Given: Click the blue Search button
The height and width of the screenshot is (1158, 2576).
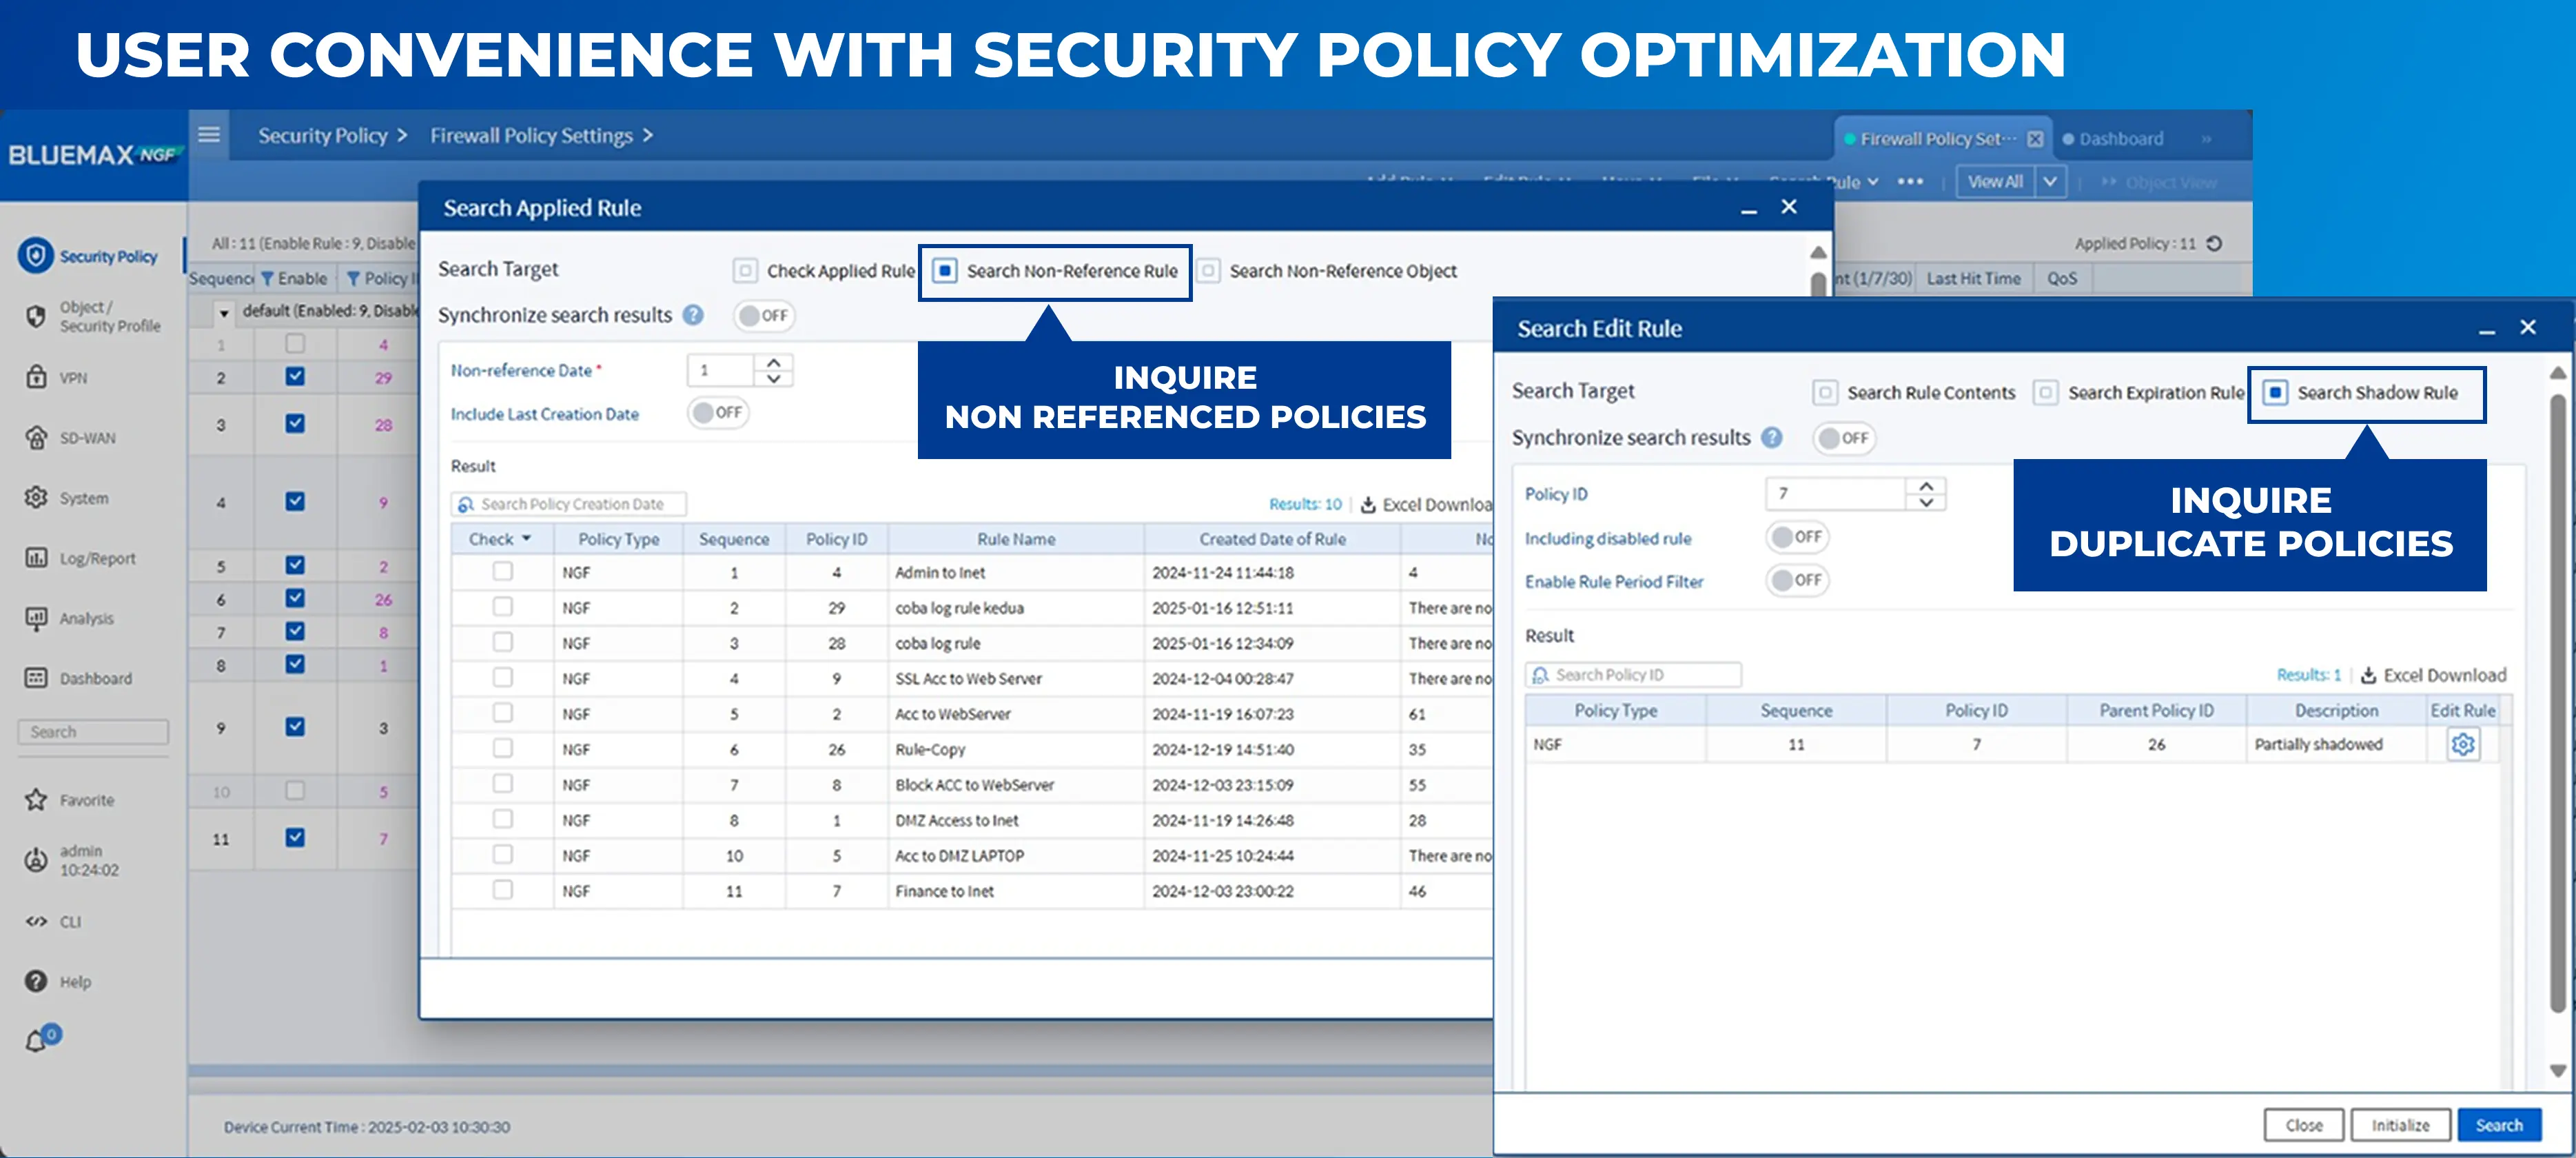Looking at the screenshot, I should click(x=2499, y=1125).
